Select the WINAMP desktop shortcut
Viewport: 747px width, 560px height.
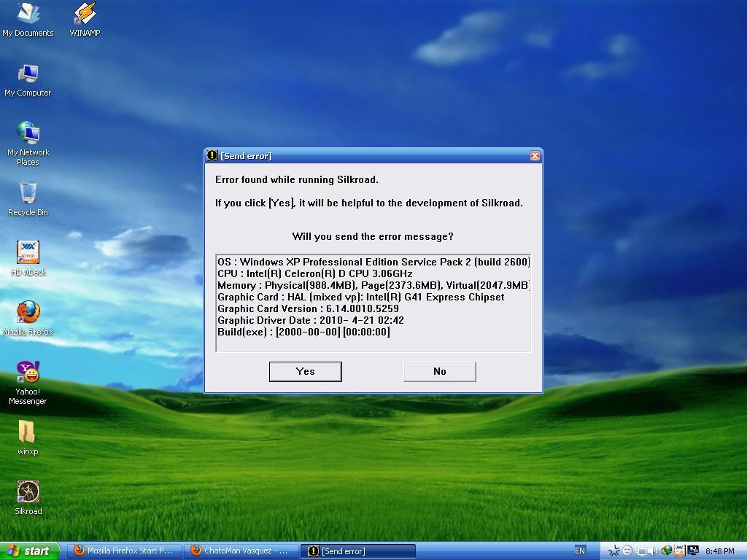tap(85, 20)
